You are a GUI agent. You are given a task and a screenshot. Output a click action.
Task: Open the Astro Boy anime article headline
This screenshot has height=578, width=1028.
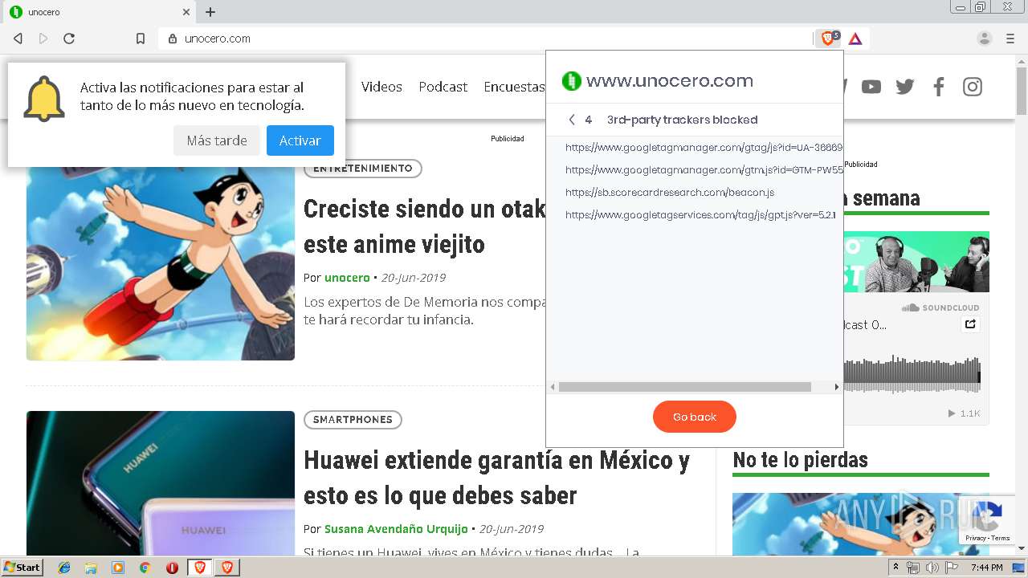pyautogui.click(x=424, y=226)
